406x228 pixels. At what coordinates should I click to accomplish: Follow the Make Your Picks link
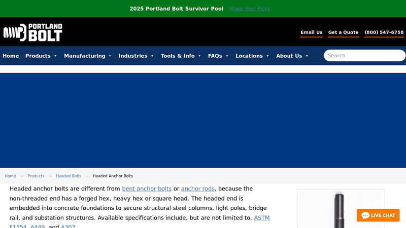pos(250,9)
